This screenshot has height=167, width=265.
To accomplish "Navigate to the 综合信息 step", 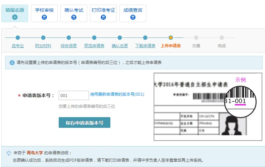I will click(x=69, y=46).
